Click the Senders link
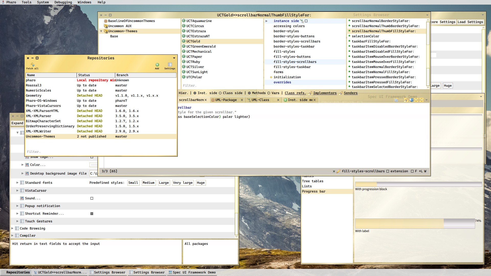Viewport: 491px width, 276px height. point(351,93)
